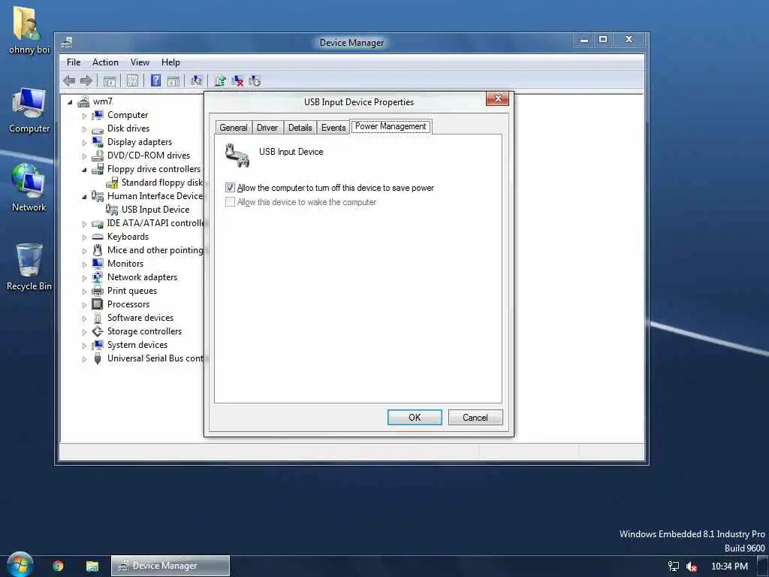Switch to the Events tab
This screenshot has height=577, width=769.
[x=333, y=128]
